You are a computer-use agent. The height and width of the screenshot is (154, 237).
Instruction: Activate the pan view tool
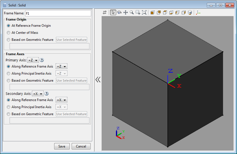pyautogui.click(x=126, y=12)
